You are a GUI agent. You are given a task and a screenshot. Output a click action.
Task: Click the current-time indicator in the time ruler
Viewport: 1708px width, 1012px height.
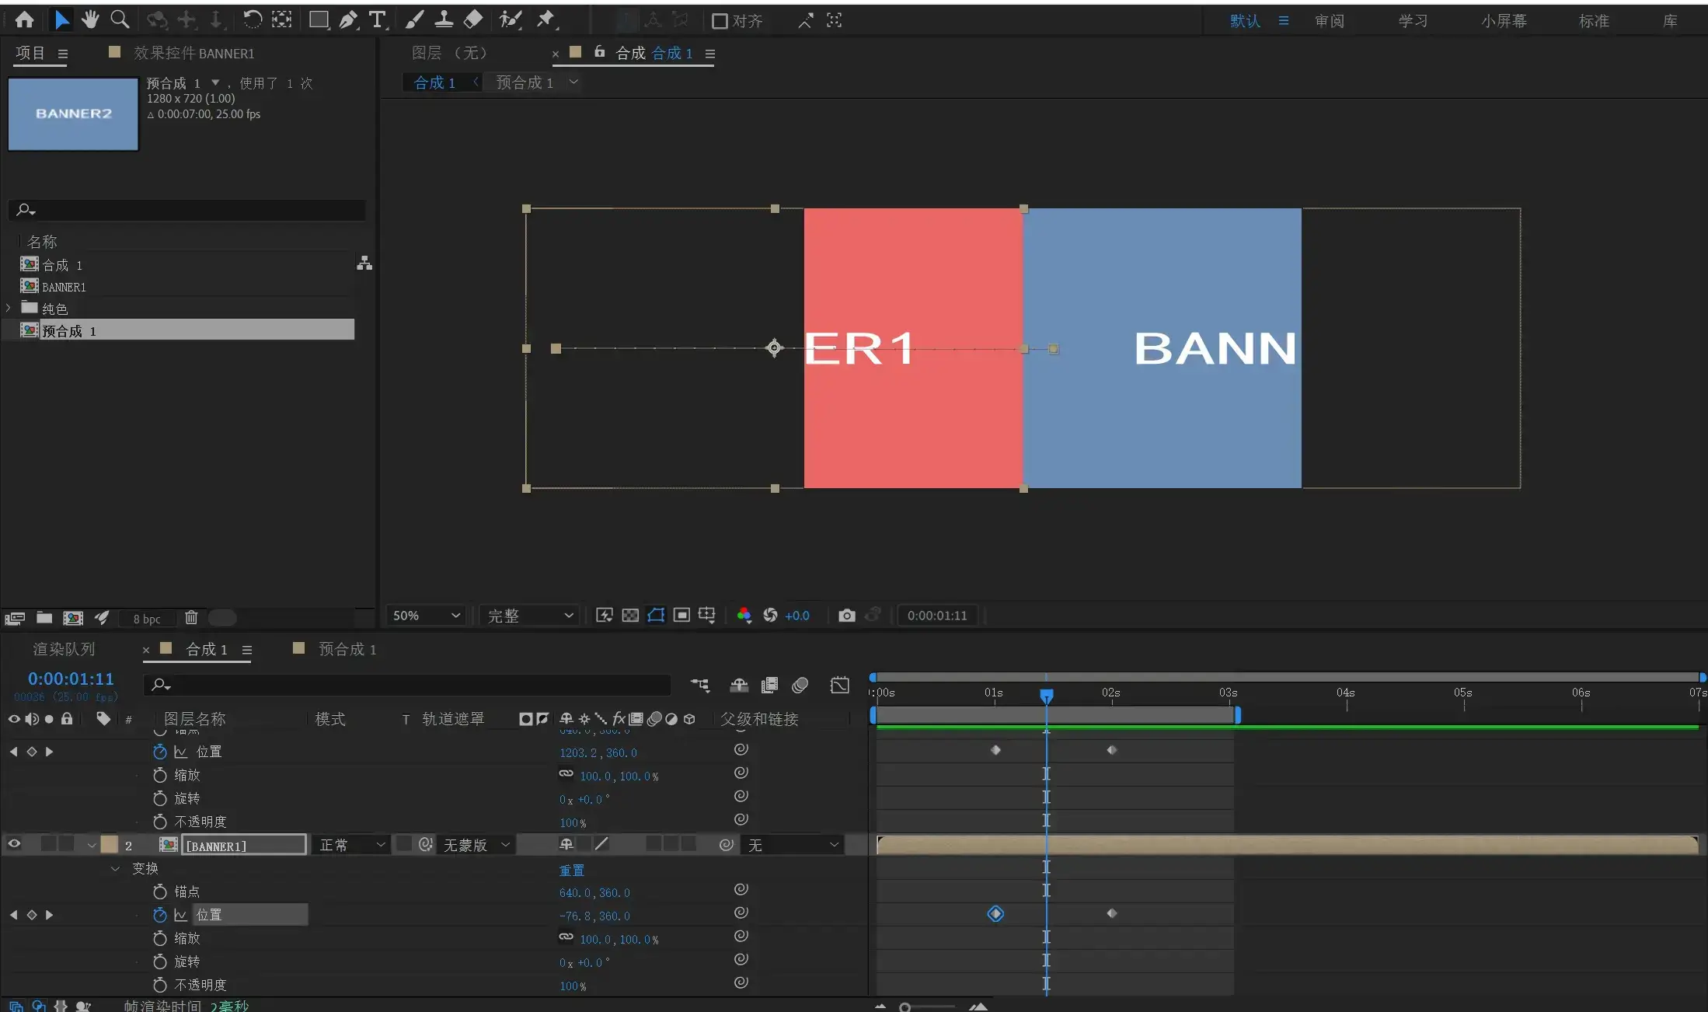(x=1047, y=695)
